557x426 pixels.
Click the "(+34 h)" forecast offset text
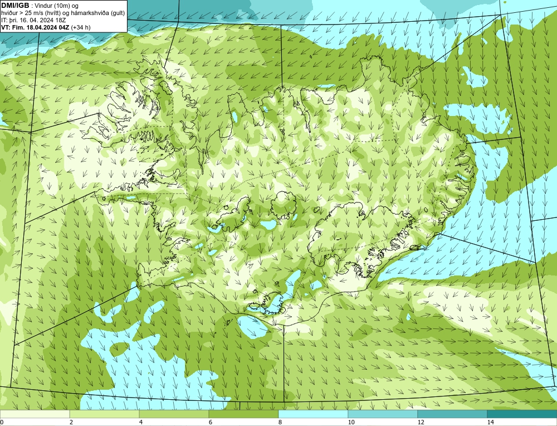click(81, 27)
